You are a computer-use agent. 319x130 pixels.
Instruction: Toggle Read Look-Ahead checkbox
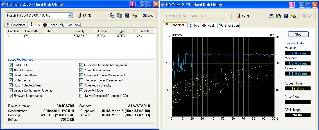click(11, 75)
